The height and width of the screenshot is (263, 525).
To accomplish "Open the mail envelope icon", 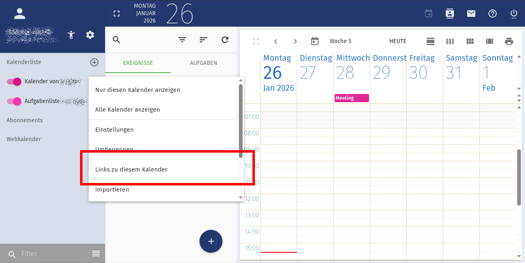I will [x=471, y=14].
